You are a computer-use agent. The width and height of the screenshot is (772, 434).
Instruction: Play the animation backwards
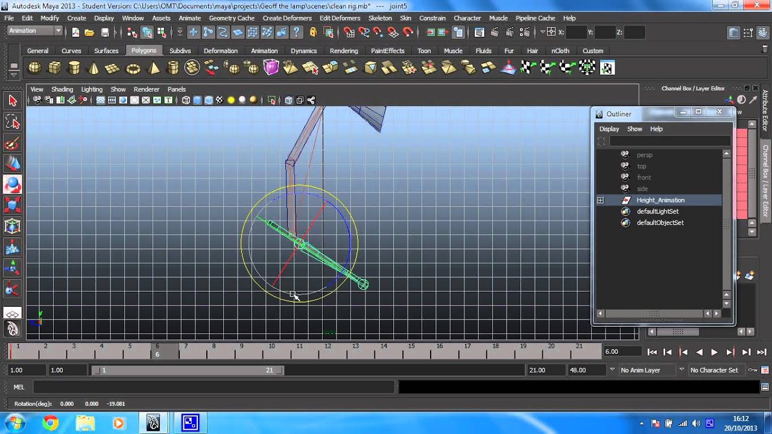click(699, 352)
